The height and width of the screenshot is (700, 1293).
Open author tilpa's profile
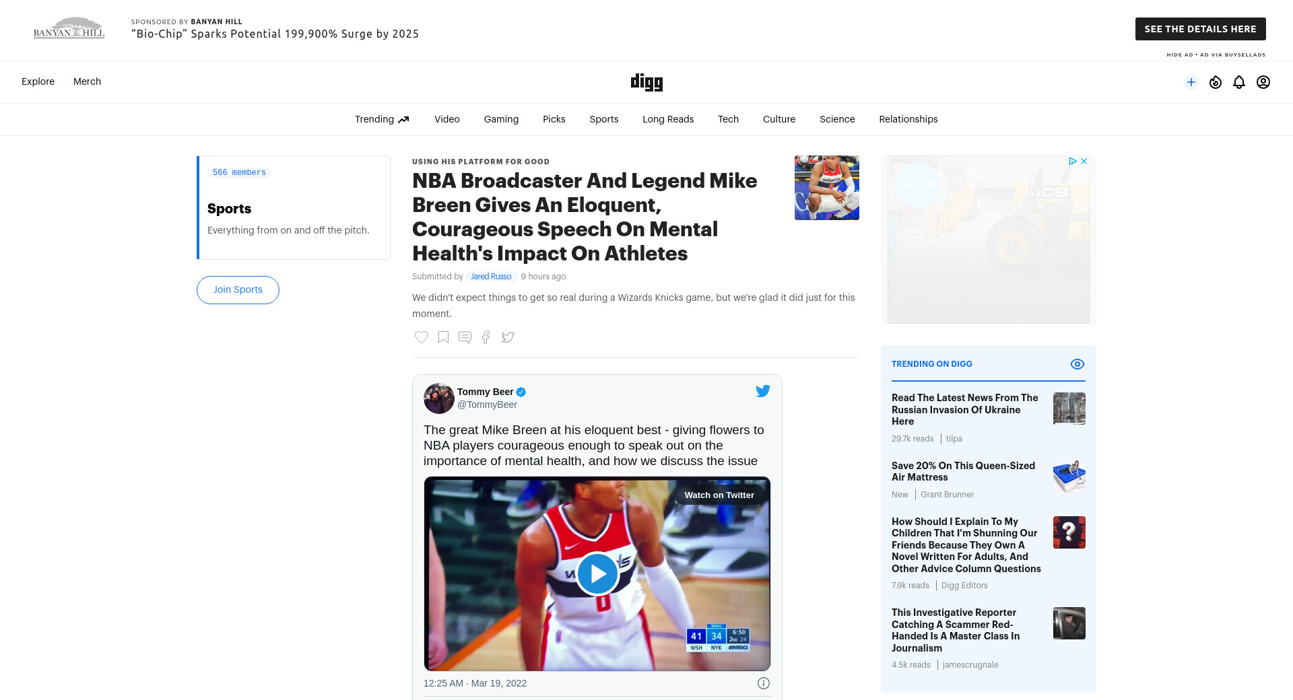[x=954, y=439]
